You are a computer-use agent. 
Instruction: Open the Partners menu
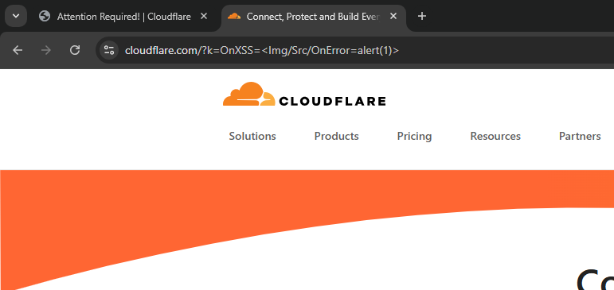pos(580,136)
